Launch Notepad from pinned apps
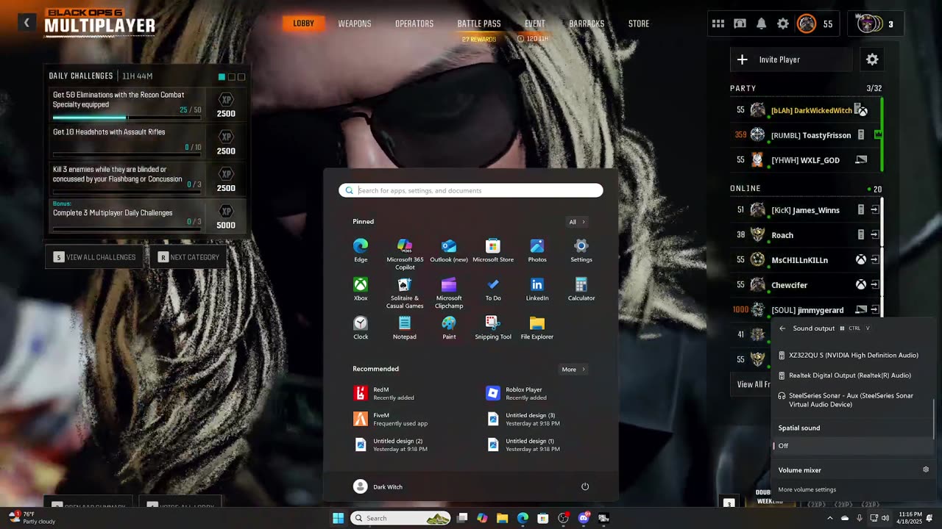 pos(405,328)
